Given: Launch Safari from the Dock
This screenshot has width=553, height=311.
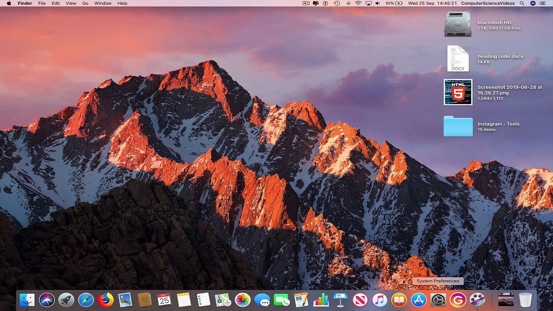Looking at the screenshot, I should pyautogui.click(x=86, y=300).
